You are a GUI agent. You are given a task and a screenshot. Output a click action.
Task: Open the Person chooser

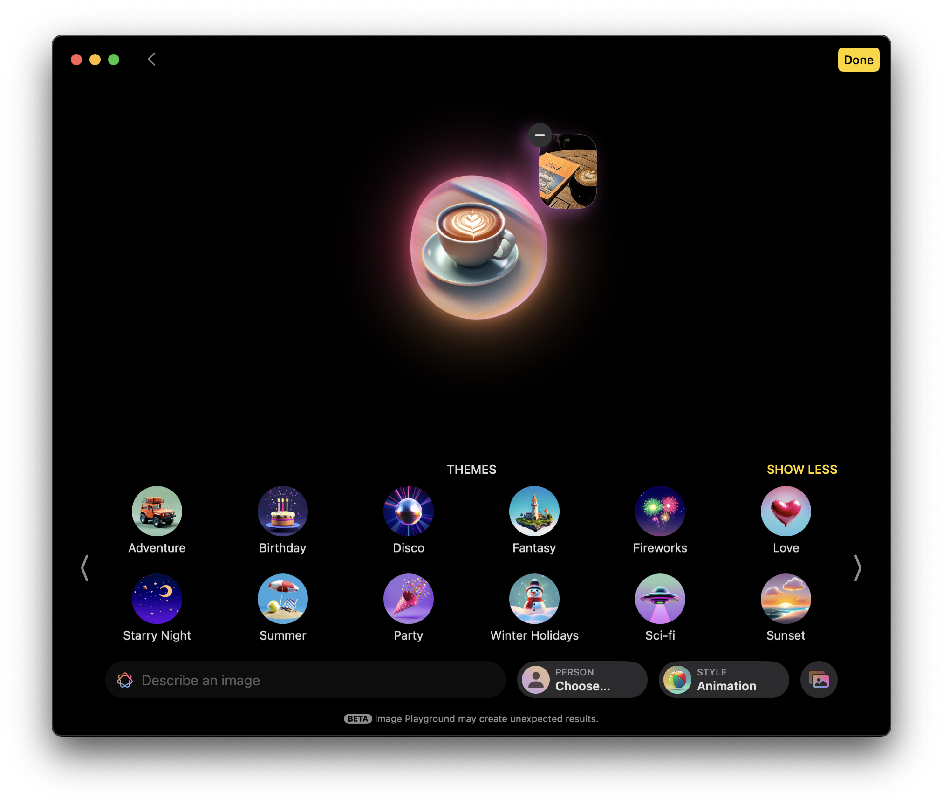(x=582, y=680)
